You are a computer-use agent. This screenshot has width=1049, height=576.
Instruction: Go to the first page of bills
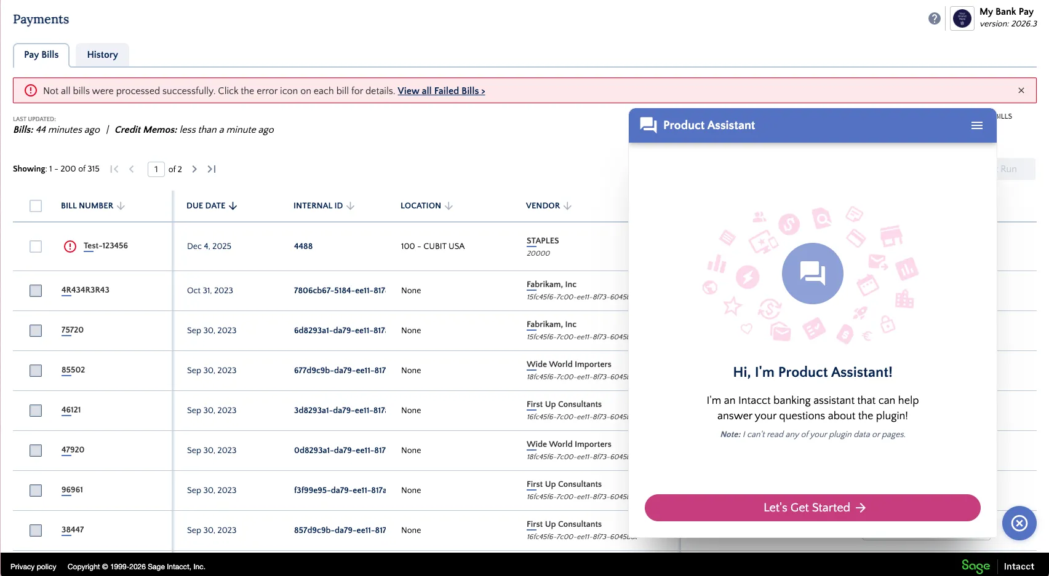pyautogui.click(x=114, y=169)
